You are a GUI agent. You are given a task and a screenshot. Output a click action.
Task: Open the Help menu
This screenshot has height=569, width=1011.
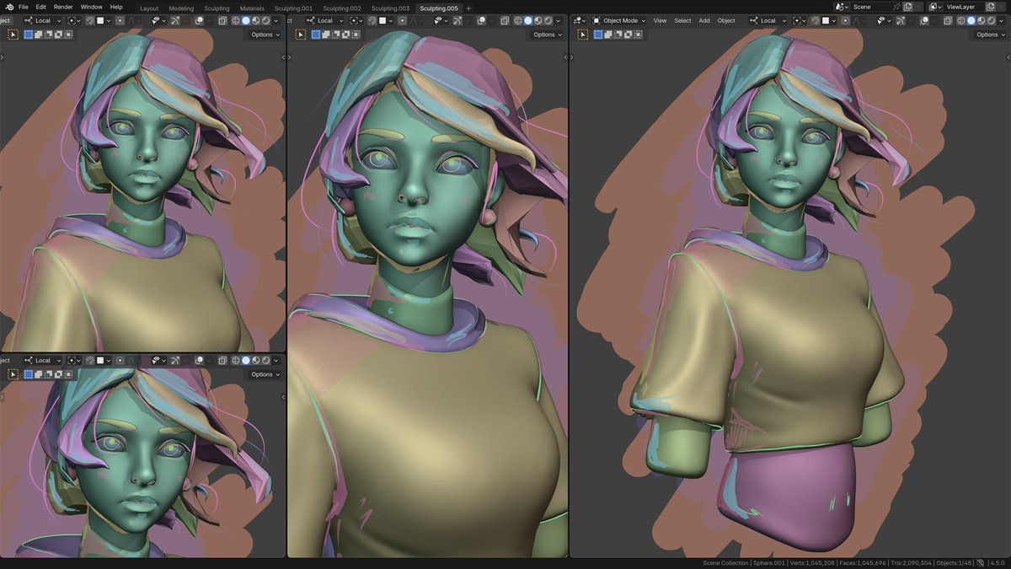(x=116, y=7)
